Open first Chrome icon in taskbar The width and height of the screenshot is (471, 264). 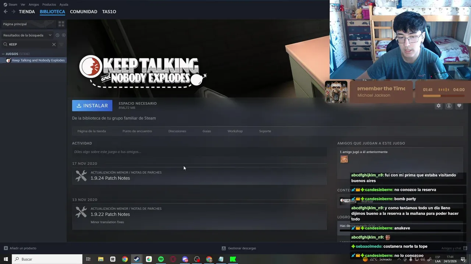point(125,259)
